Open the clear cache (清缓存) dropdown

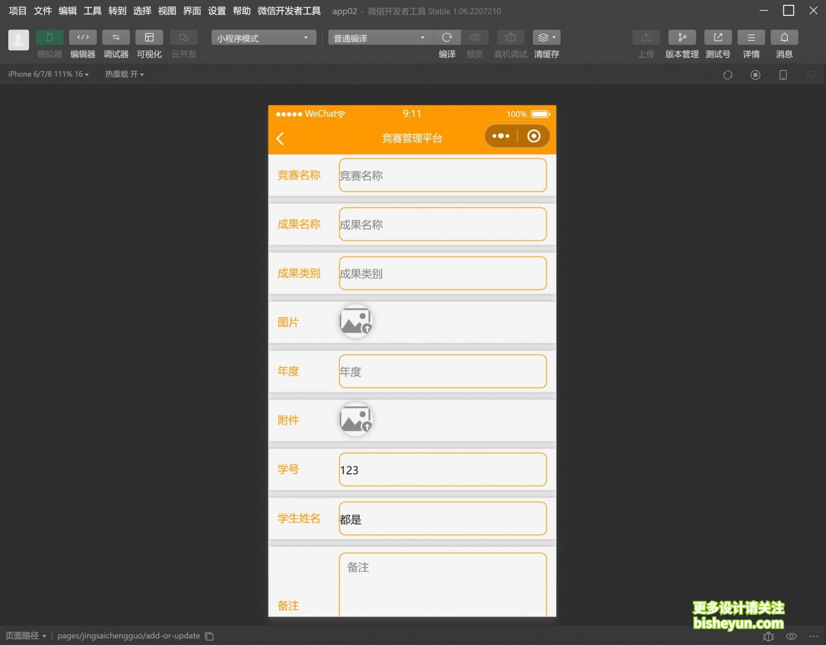[x=546, y=38]
